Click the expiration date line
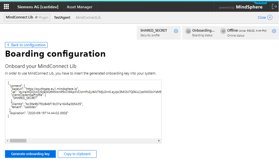This screenshot has width=279, height=165. (39, 113)
